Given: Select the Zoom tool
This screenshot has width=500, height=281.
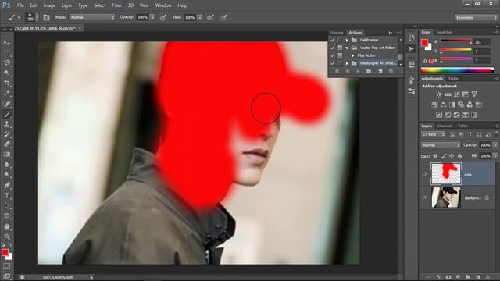Looking at the screenshot, I should point(7,237).
